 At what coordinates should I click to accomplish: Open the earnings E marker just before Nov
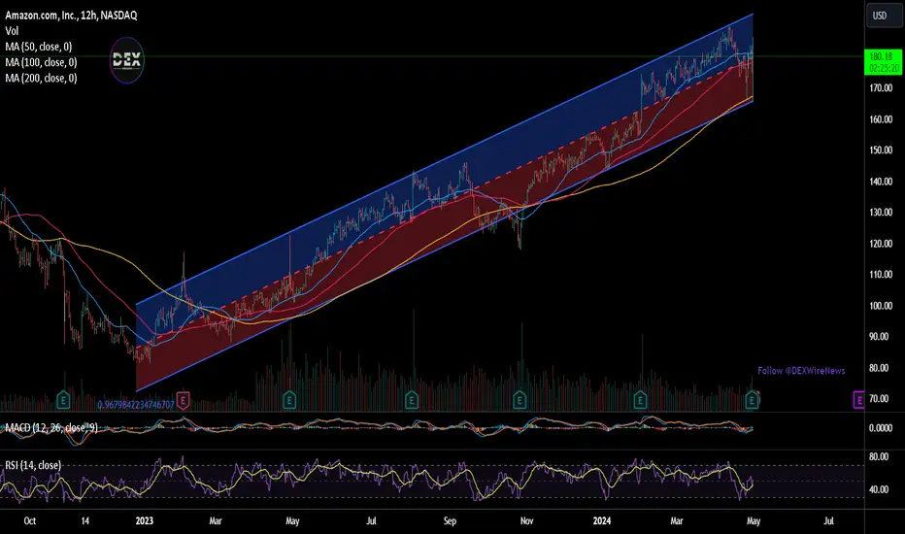click(x=520, y=399)
